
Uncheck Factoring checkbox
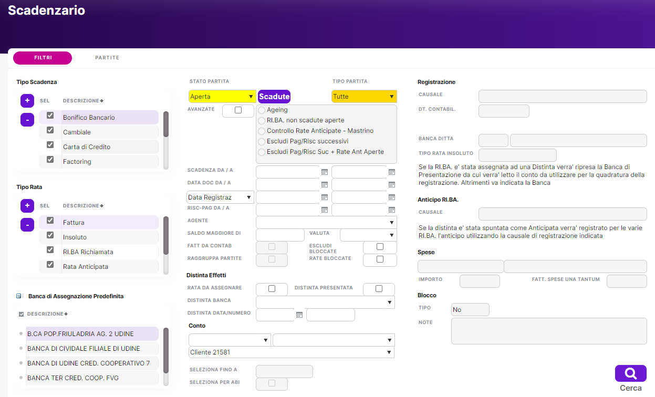50,160
